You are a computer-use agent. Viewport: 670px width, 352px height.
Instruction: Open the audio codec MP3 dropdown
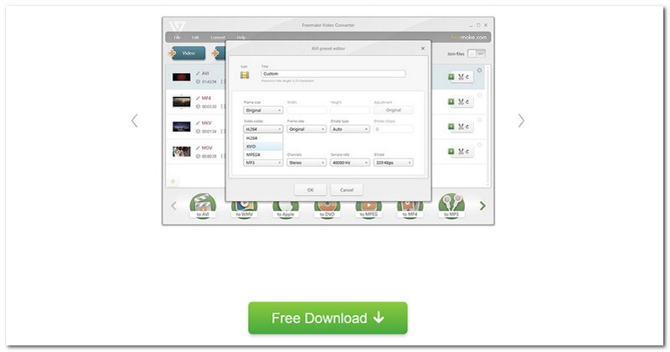pos(263,163)
